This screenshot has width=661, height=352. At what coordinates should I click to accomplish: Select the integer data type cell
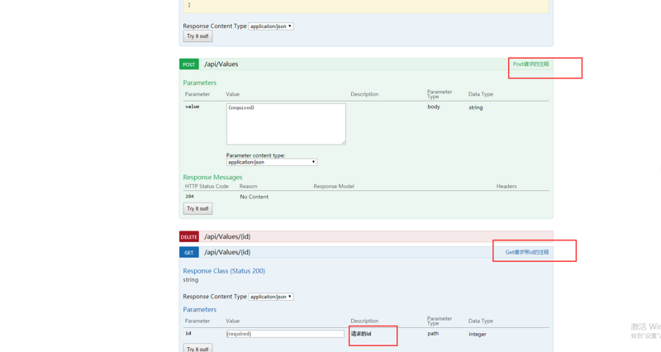478,335
